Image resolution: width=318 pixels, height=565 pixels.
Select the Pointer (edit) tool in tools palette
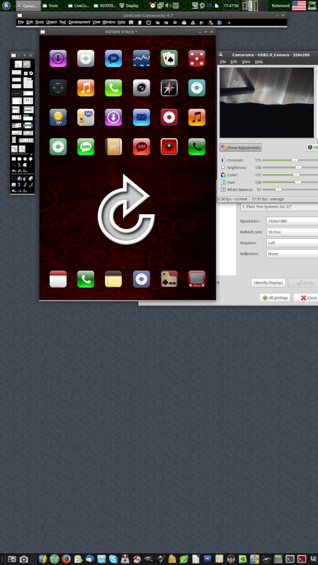(x=26, y=65)
